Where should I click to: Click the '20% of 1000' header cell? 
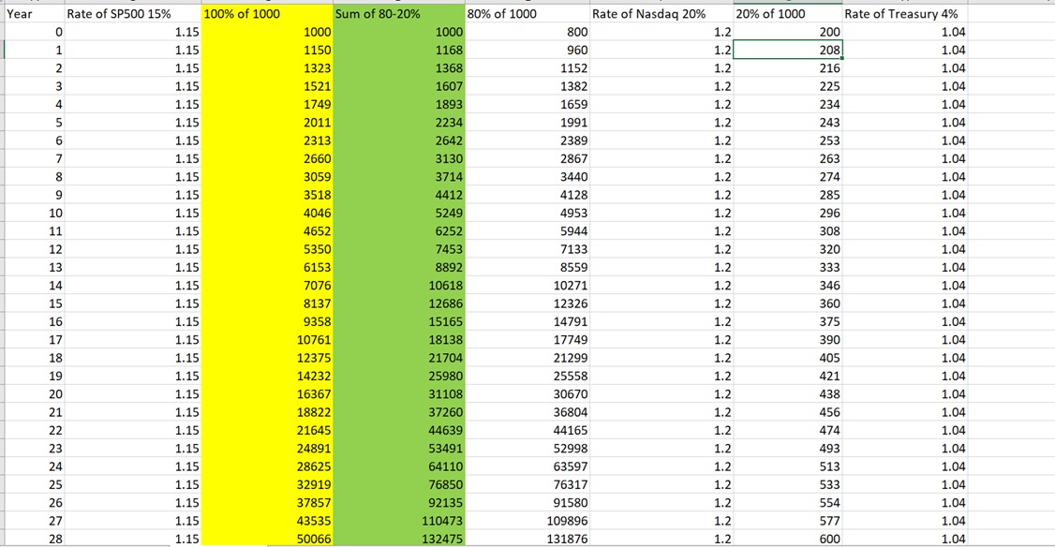[x=787, y=14]
